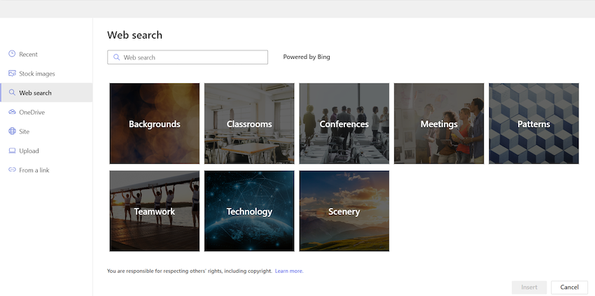Pick the Classrooms image category
Image resolution: width=595 pixels, height=296 pixels.
coord(249,124)
